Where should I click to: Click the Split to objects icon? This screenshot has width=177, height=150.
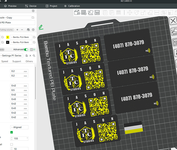[105, 13]
